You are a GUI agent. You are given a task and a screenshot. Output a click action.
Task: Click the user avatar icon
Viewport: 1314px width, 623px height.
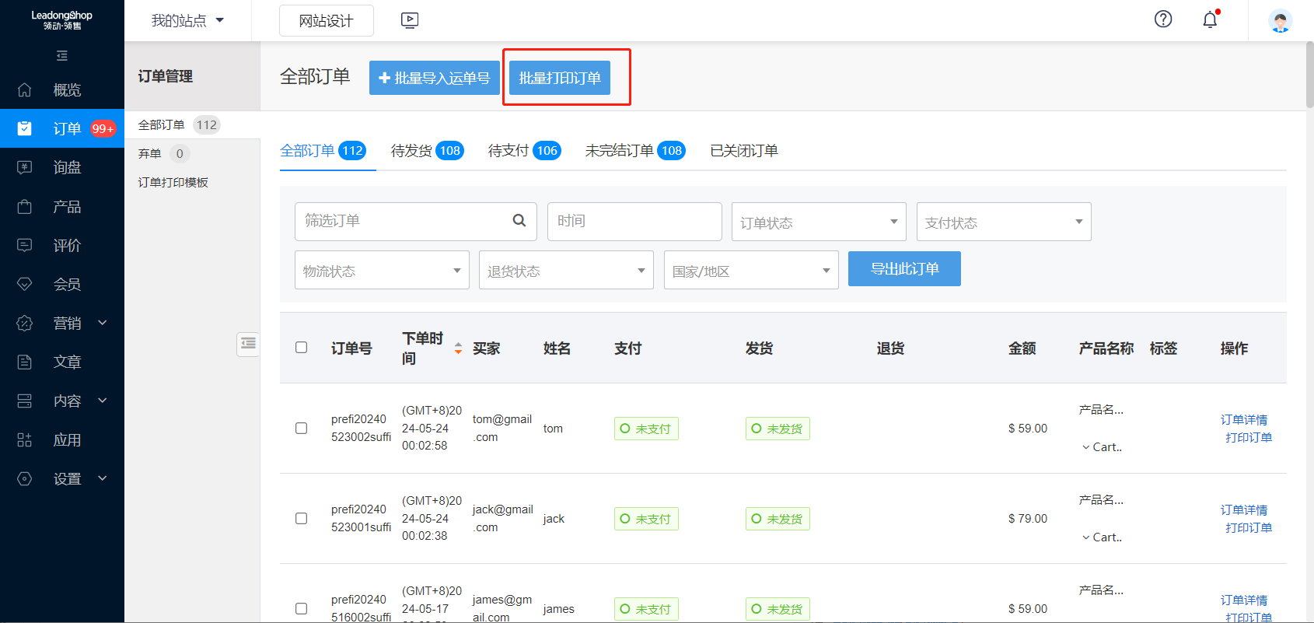pos(1280,21)
